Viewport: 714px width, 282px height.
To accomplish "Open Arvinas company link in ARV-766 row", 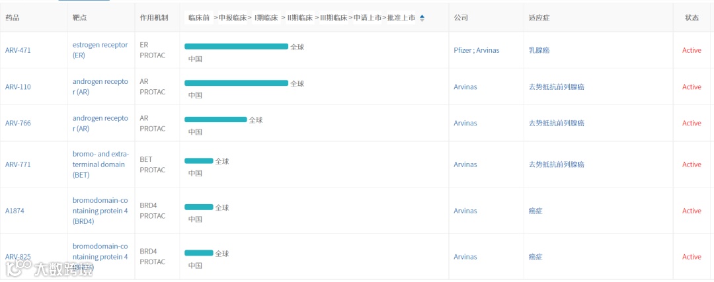I will pos(465,123).
